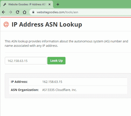Close the Website Goodies browser tab
The width and height of the screenshot is (131, 116).
[49, 4]
